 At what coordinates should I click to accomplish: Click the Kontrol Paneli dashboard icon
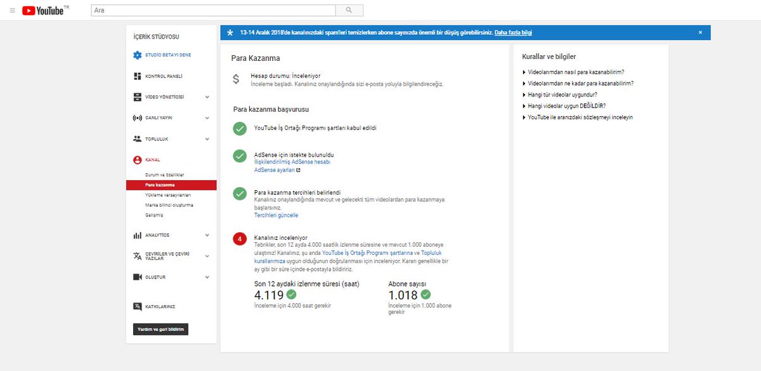pos(137,76)
